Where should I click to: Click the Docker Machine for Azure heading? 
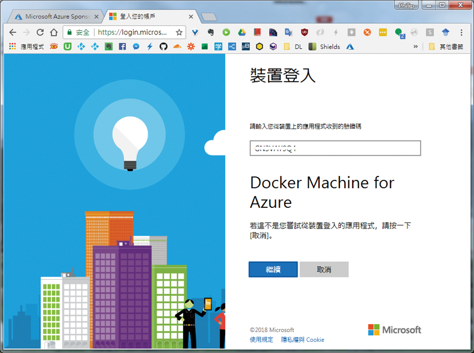tap(322, 192)
